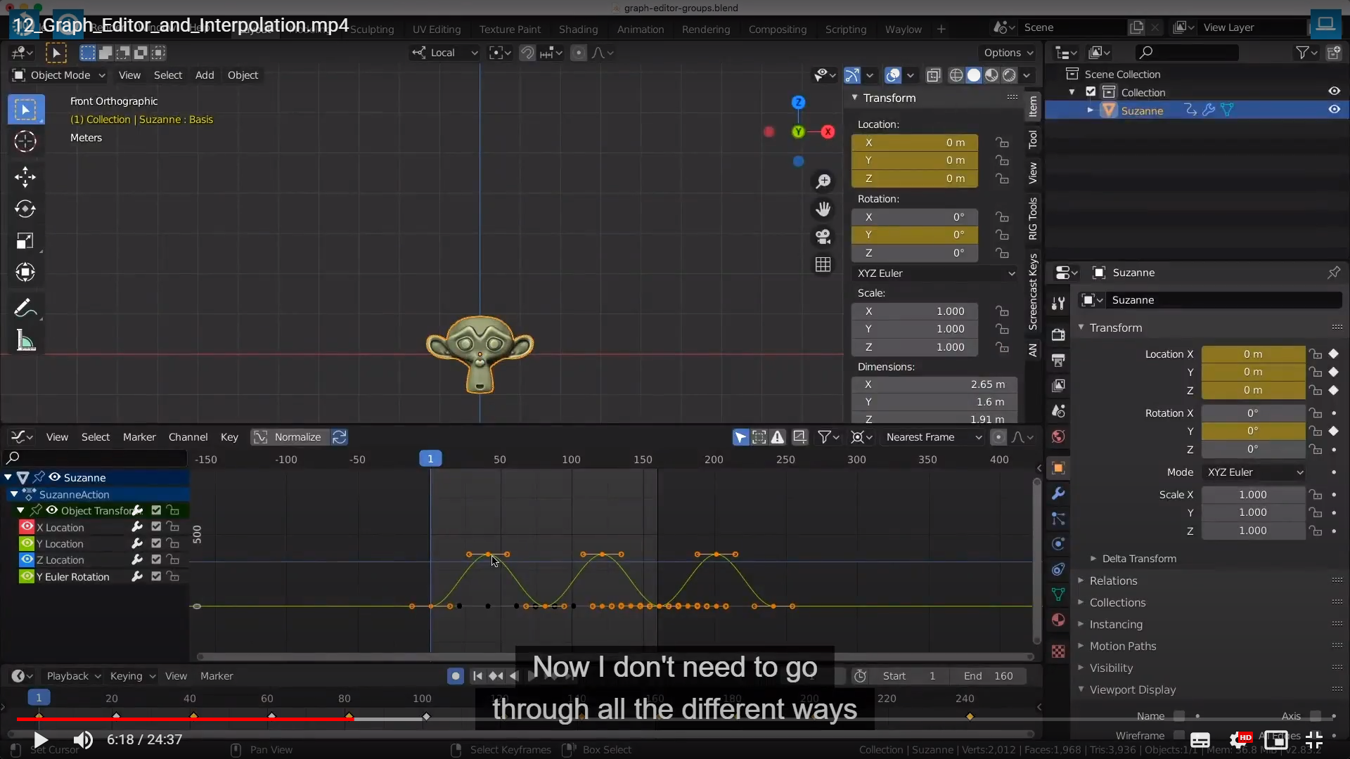Open the Modifier properties wrench tab
The height and width of the screenshot is (759, 1350).
[1058, 493]
